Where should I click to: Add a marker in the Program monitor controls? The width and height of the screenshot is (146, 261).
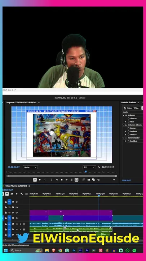(40, 180)
